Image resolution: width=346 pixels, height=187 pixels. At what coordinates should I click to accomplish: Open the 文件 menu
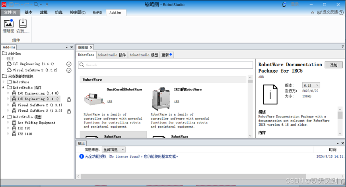[x=10, y=13]
